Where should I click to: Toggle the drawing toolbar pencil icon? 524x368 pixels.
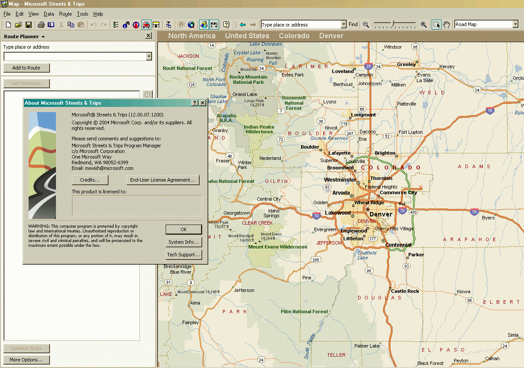[x=203, y=25]
